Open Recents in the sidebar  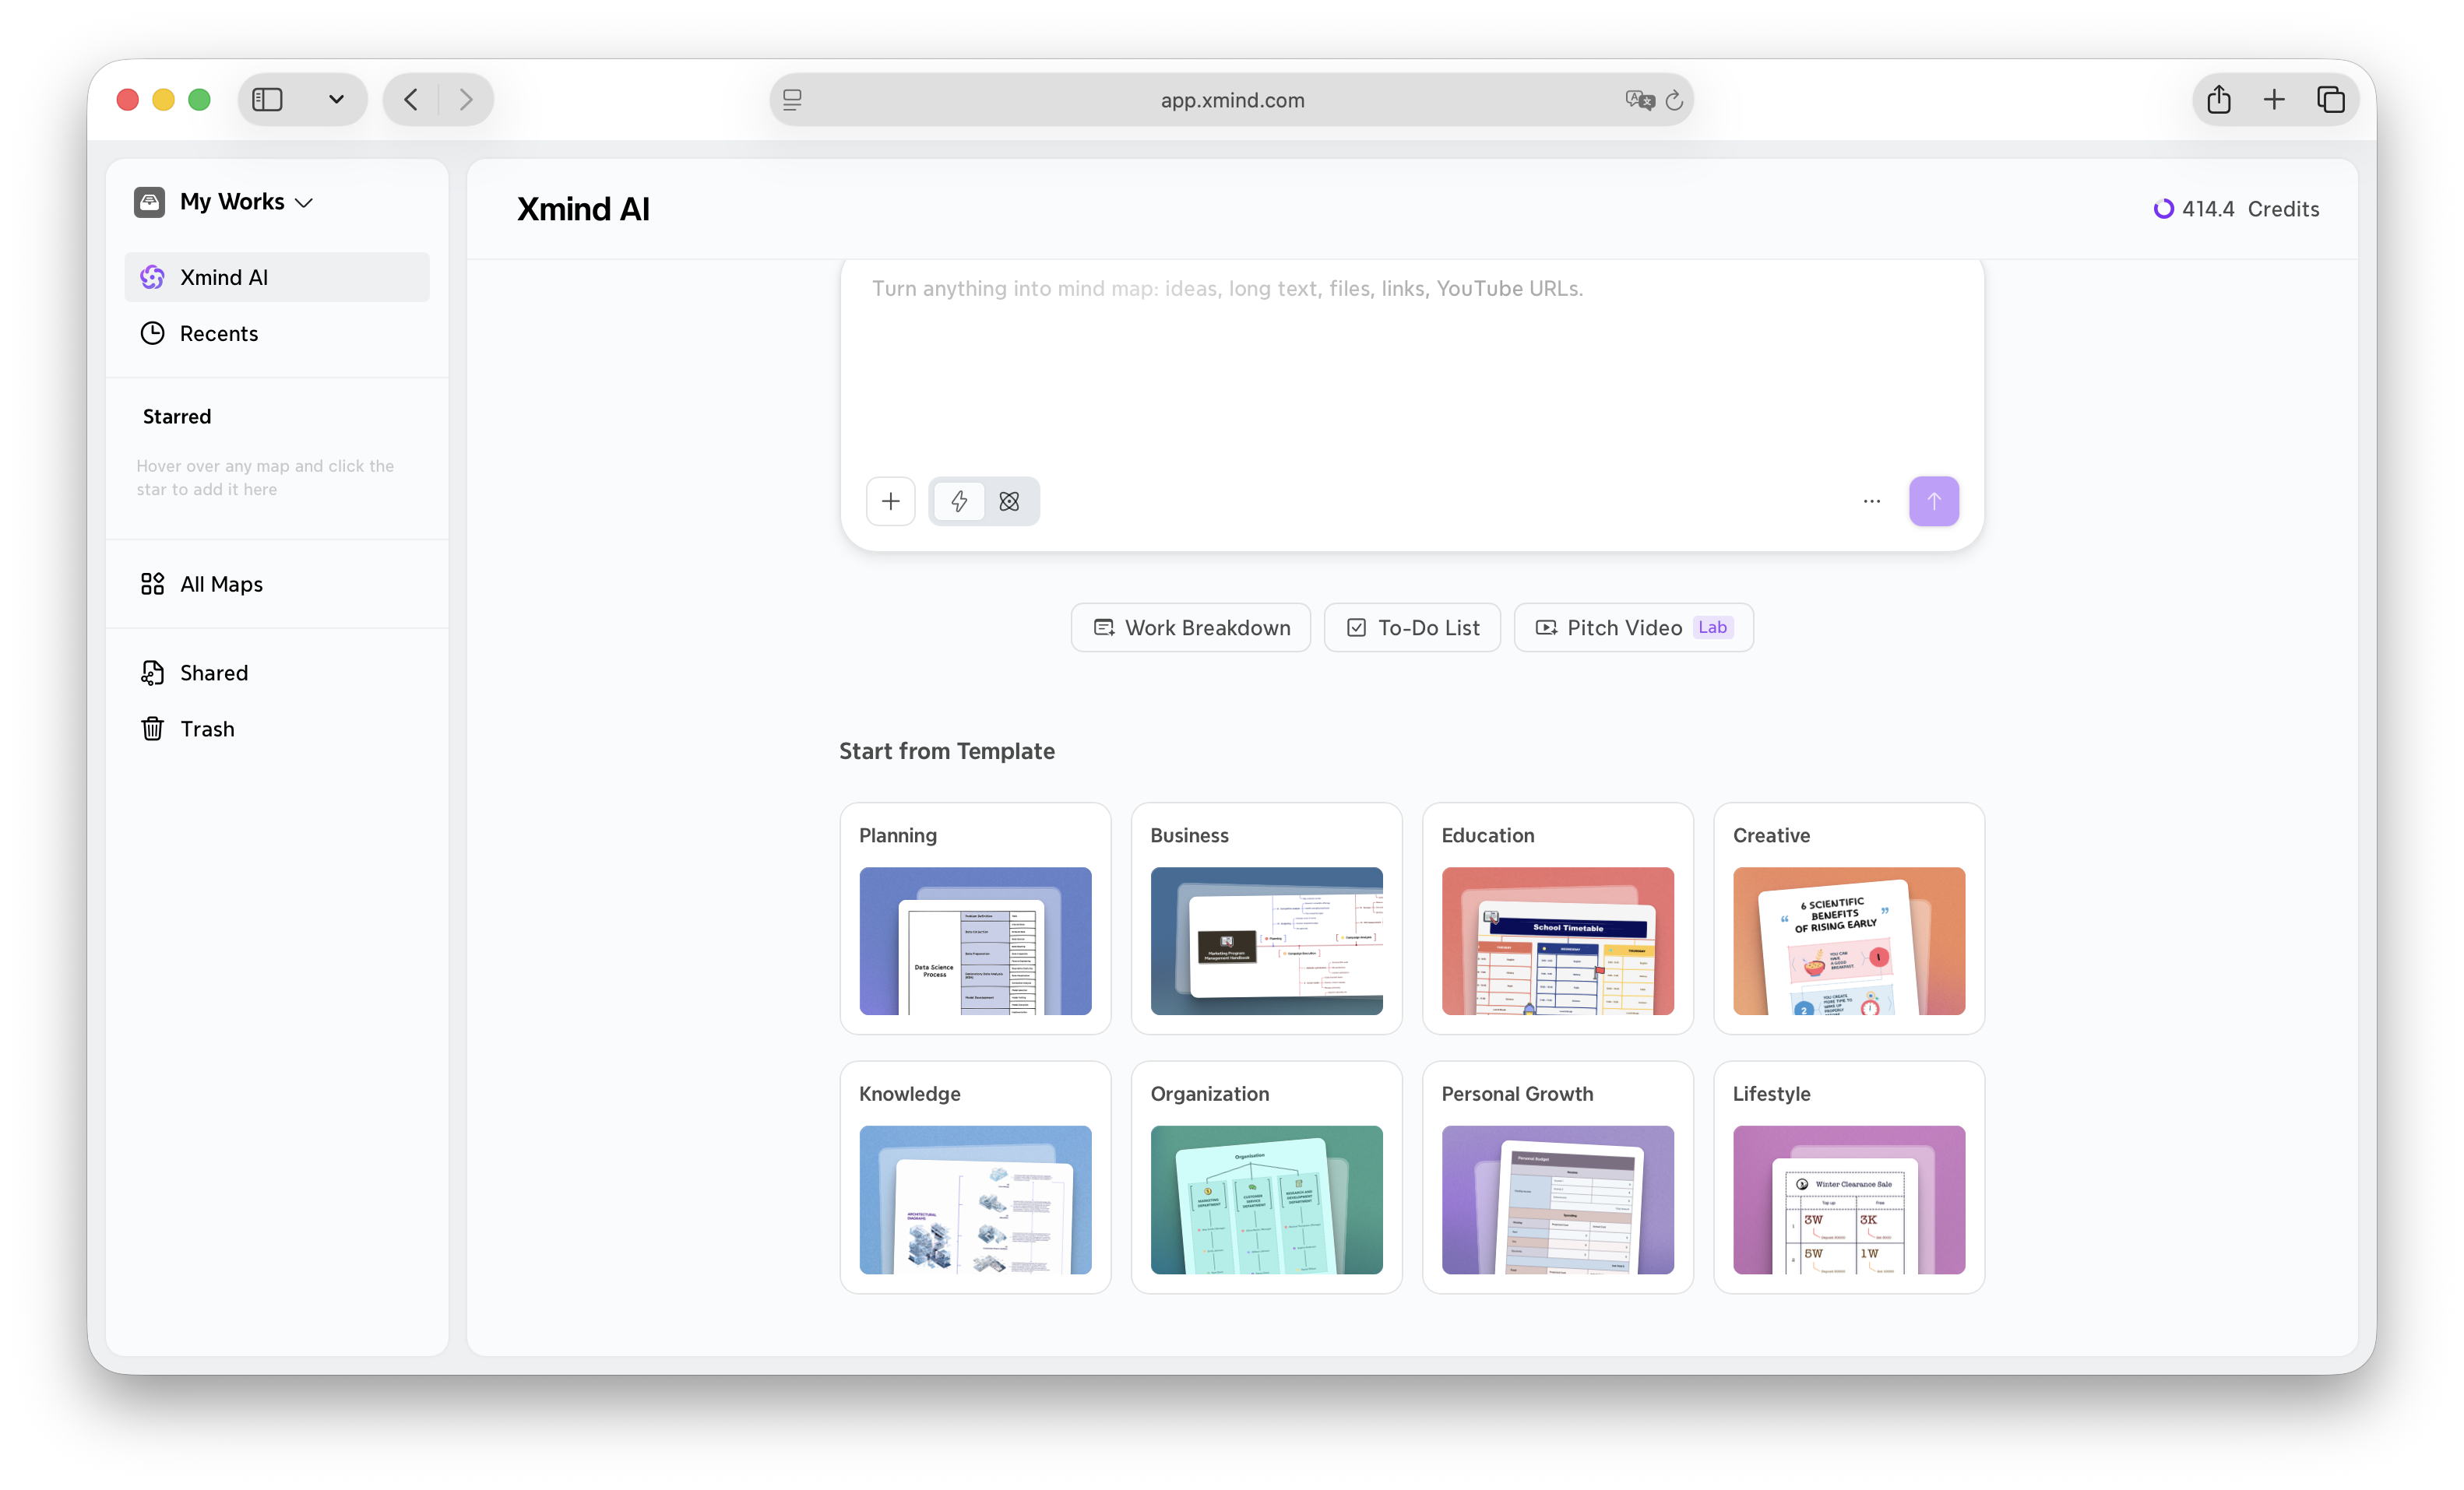point(277,332)
